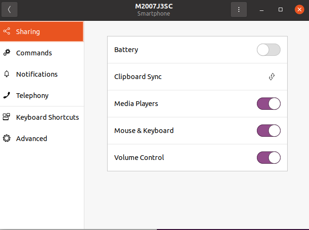
Task: Maximize the device settings window
Action: click(281, 9)
